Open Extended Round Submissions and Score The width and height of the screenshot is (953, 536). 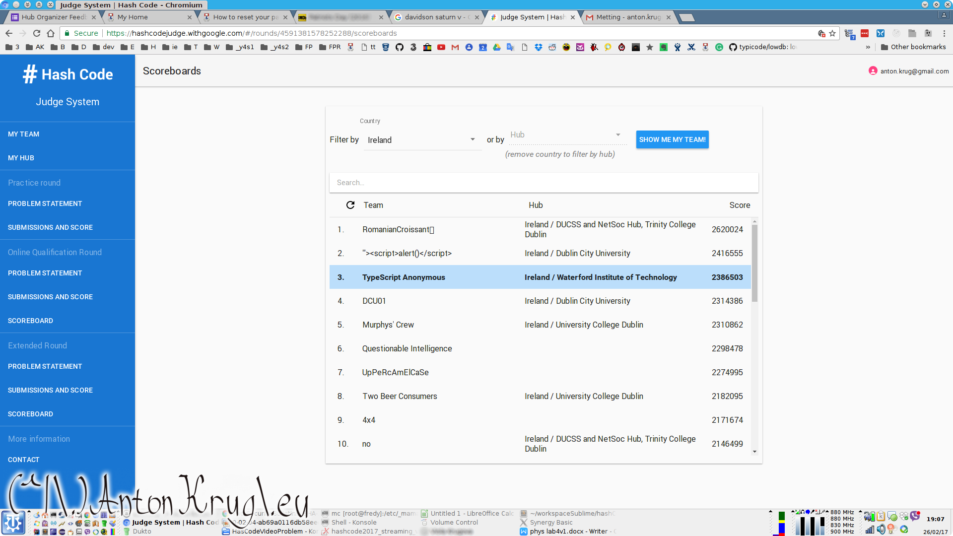68,390
